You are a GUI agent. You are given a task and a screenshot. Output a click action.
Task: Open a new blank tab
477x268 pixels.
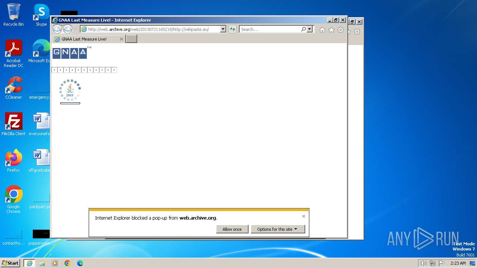(x=131, y=39)
